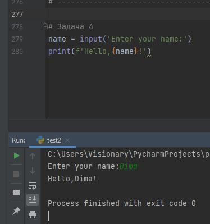The image size is (210, 224).
Task: Toggle scroll to end of output
Action: coord(33,200)
